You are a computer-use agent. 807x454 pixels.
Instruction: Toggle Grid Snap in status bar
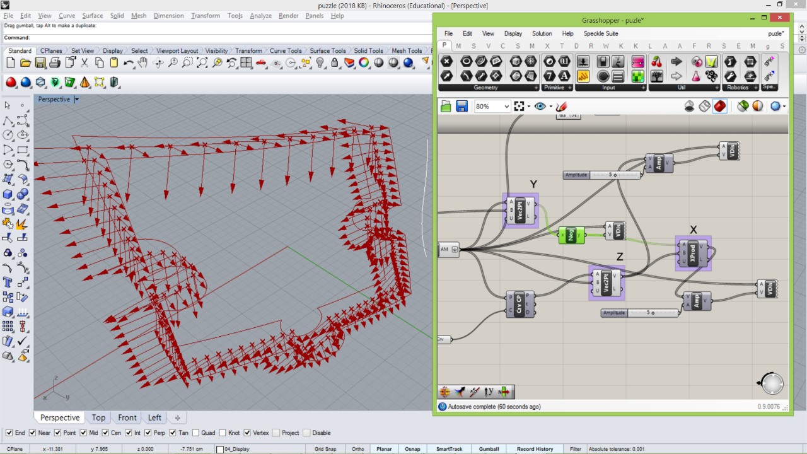[x=325, y=449]
